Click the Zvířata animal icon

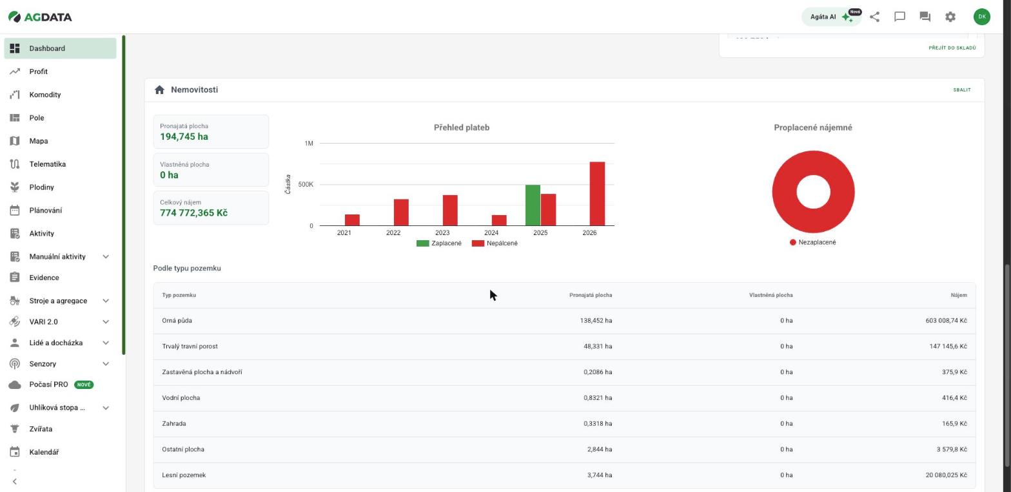click(x=15, y=429)
